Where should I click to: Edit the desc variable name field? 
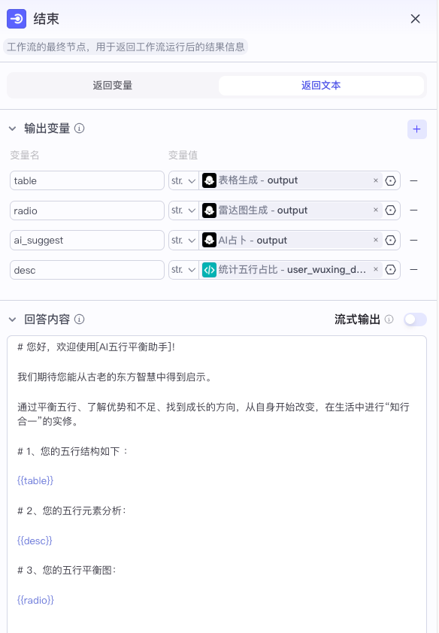(x=86, y=270)
